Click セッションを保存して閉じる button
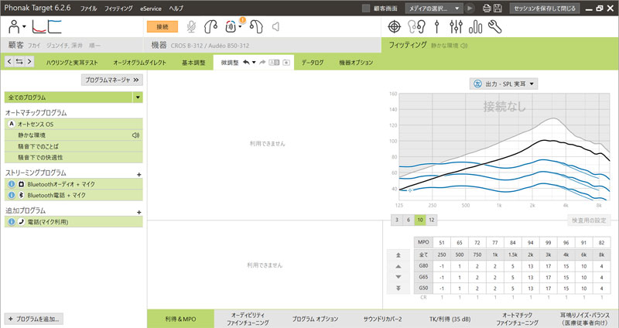Screen dimensions: 619x328 coord(545,9)
